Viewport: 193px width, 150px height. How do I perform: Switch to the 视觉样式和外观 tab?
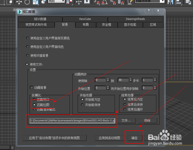click(x=36, y=25)
